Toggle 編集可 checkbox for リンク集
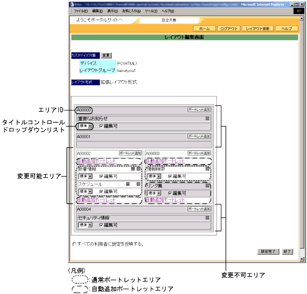Viewport: 307px width, 294px height. 170,193
